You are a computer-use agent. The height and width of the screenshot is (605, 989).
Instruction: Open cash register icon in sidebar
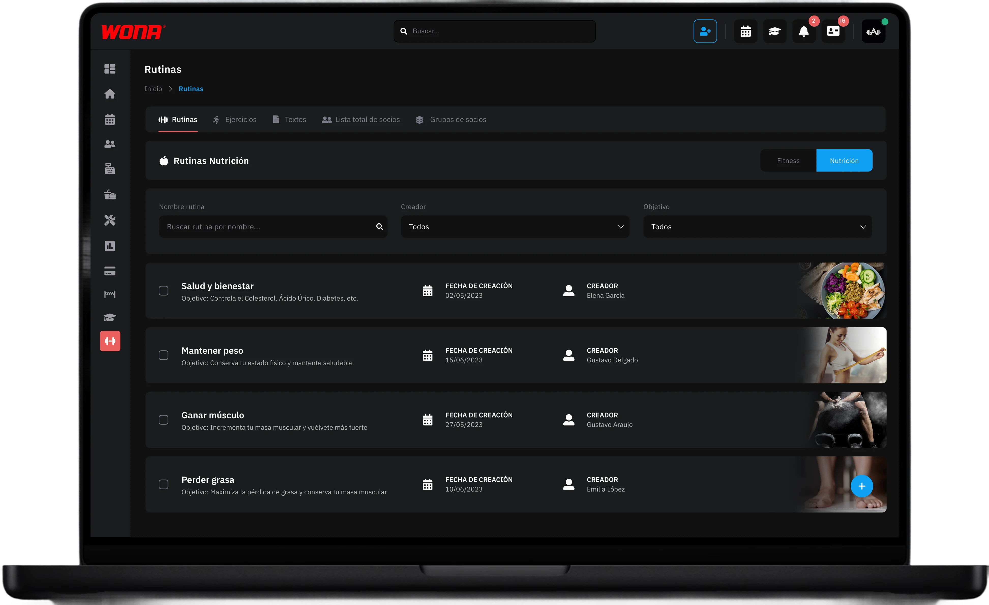(x=110, y=169)
